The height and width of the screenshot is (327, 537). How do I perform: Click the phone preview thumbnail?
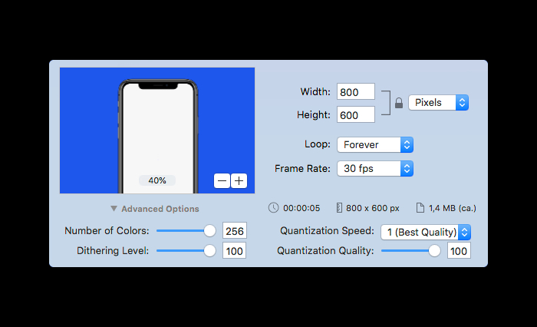point(157,130)
